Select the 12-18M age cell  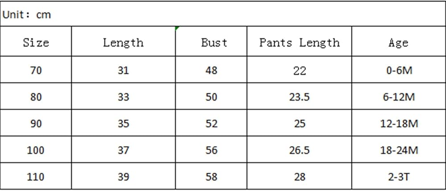pyautogui.click(x=399, y=123)
